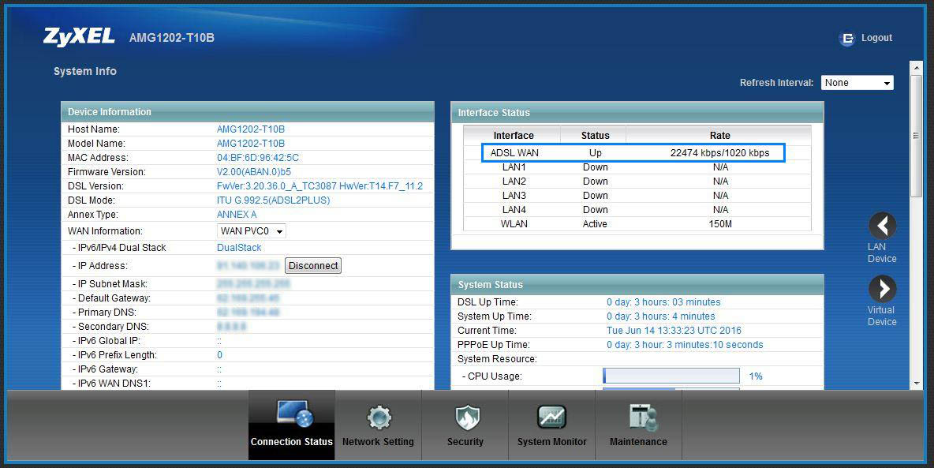Image resolution: width=934 pixels, height=468 pixels.
Task: Click the Interface column header
Action: pos(514,135)
